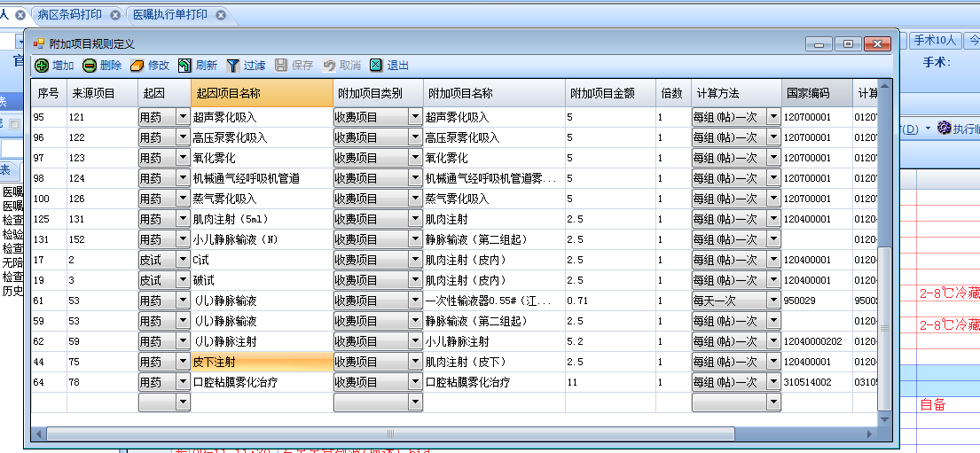Switch to the 病区条码打印 tab
The height and width of the screenshot is (453, 980).
(x=69, y=14)
